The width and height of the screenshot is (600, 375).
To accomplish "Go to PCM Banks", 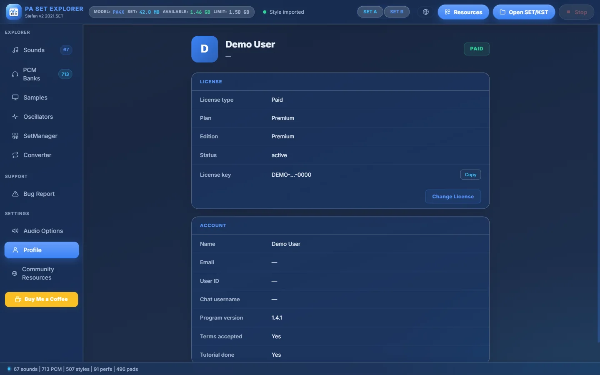I will (42, 74).
